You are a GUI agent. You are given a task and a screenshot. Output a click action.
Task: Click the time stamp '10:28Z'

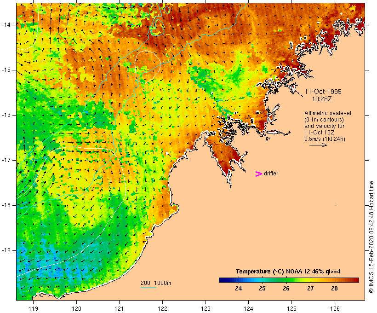click(x=322, y=99)
